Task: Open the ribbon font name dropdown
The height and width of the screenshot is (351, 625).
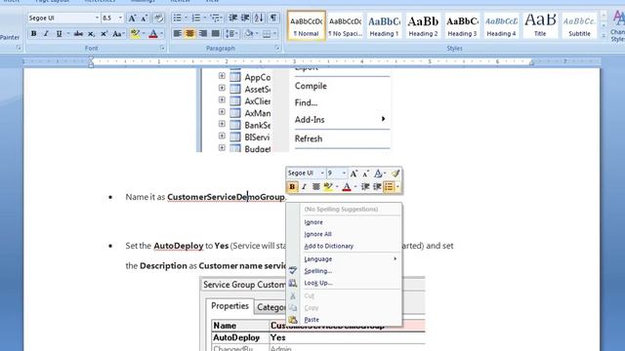Action: pos(97,18)
